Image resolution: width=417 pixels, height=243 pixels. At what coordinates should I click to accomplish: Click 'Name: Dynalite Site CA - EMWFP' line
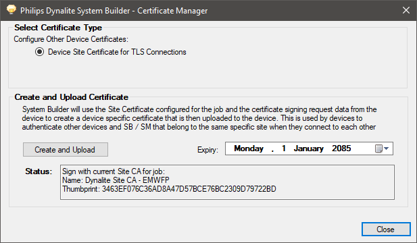116,180
